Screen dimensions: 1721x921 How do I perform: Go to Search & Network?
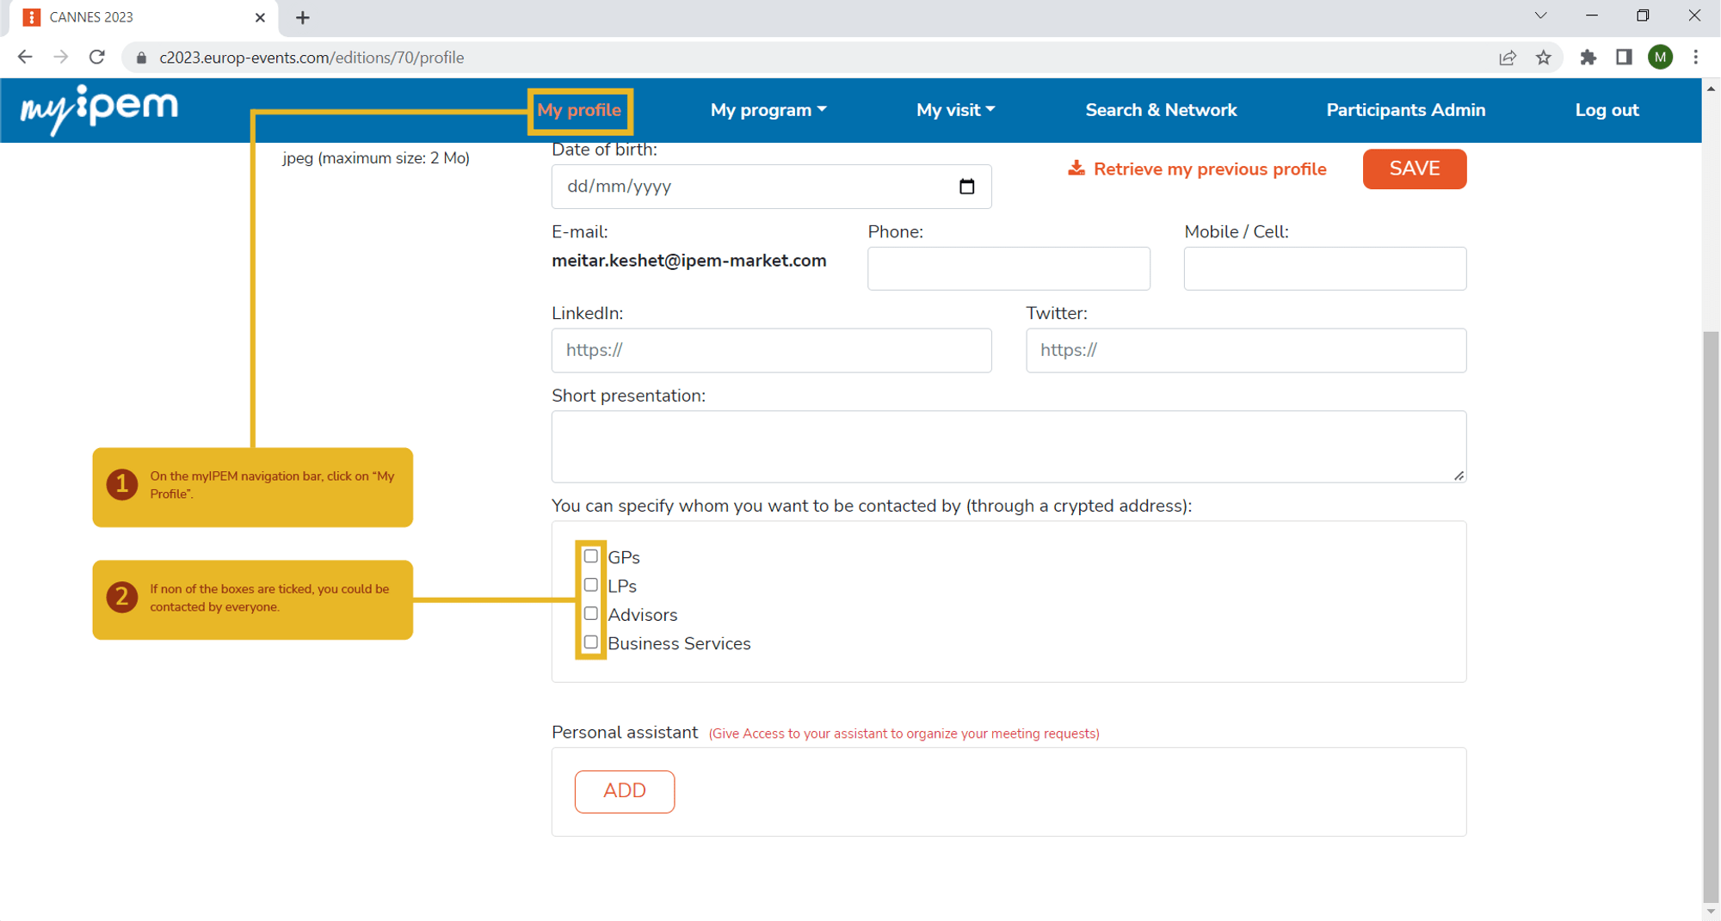(x=1161, y=110)
